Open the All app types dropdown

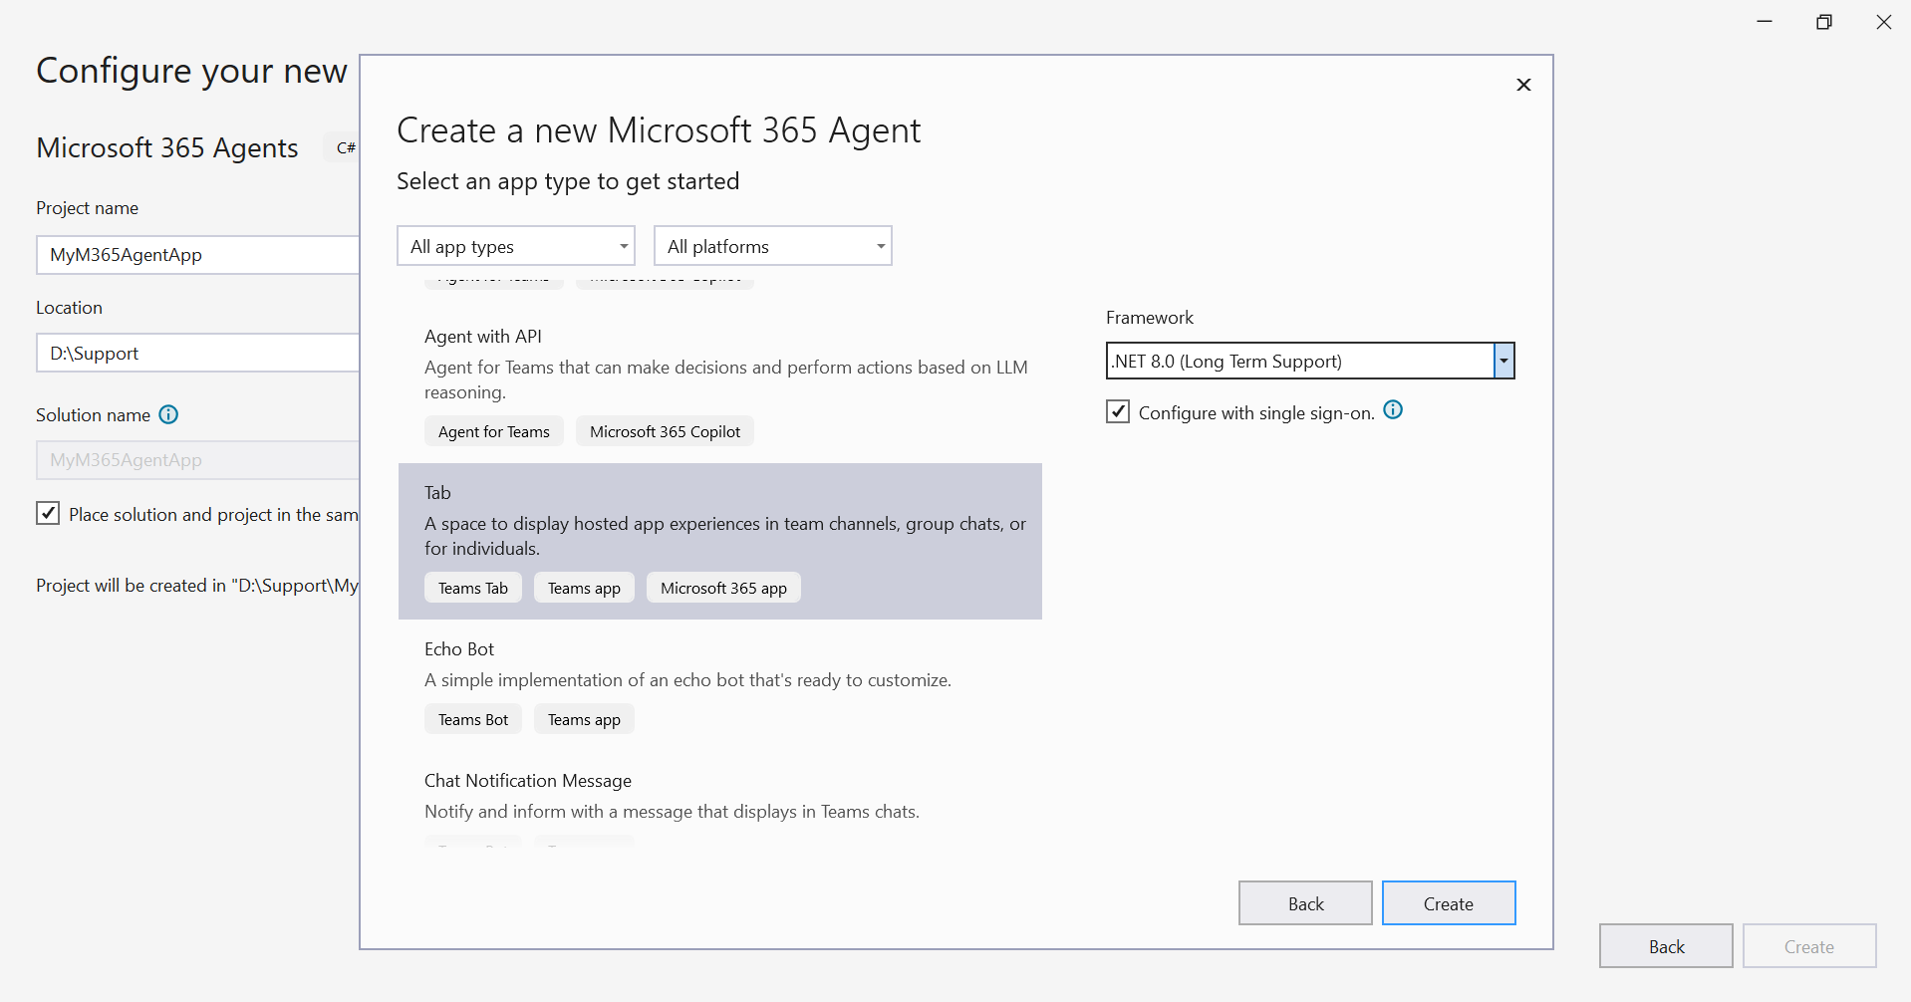514,245
